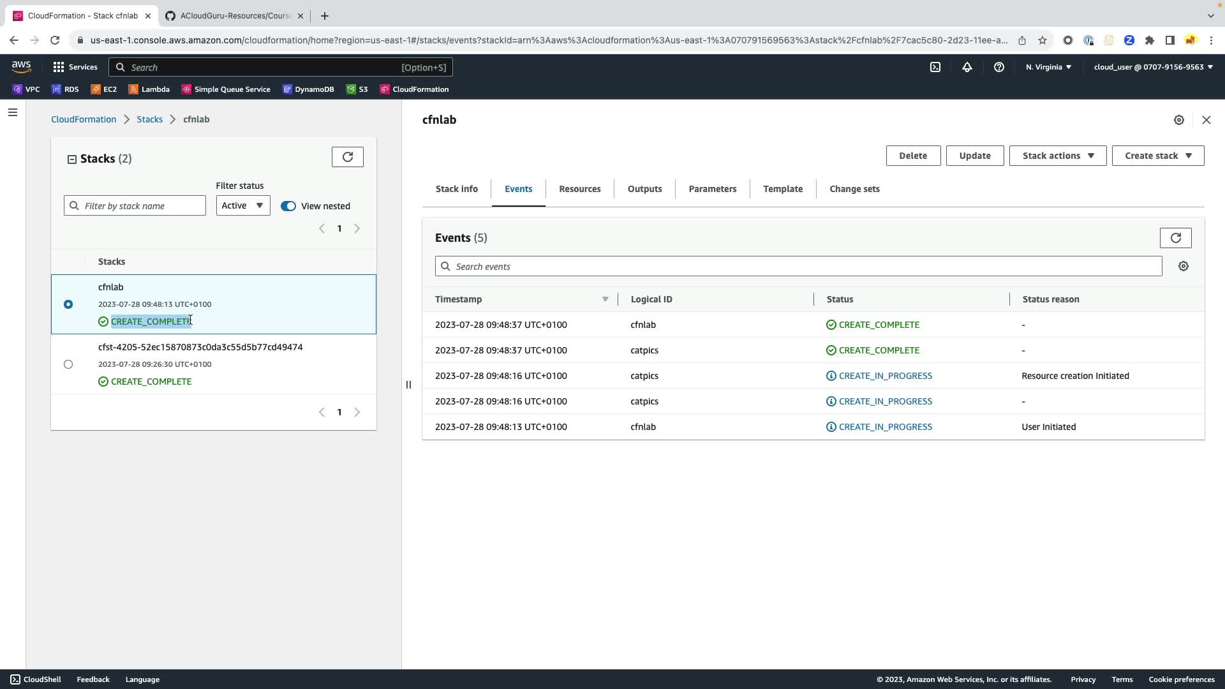The width and height of the screenshot is (1225, 689).
Task: Select the cfnlab stack radio button
Action: [68, 304]
